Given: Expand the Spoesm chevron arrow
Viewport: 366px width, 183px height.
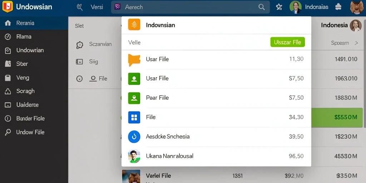Looking at the screenshot, I should click(x=356, y=43).
